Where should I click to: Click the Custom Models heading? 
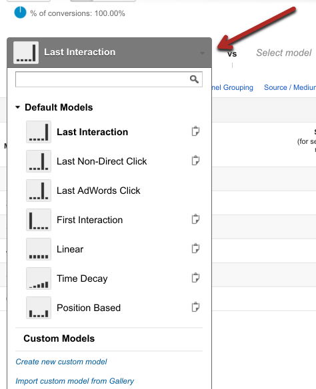(x=59, y=338)
